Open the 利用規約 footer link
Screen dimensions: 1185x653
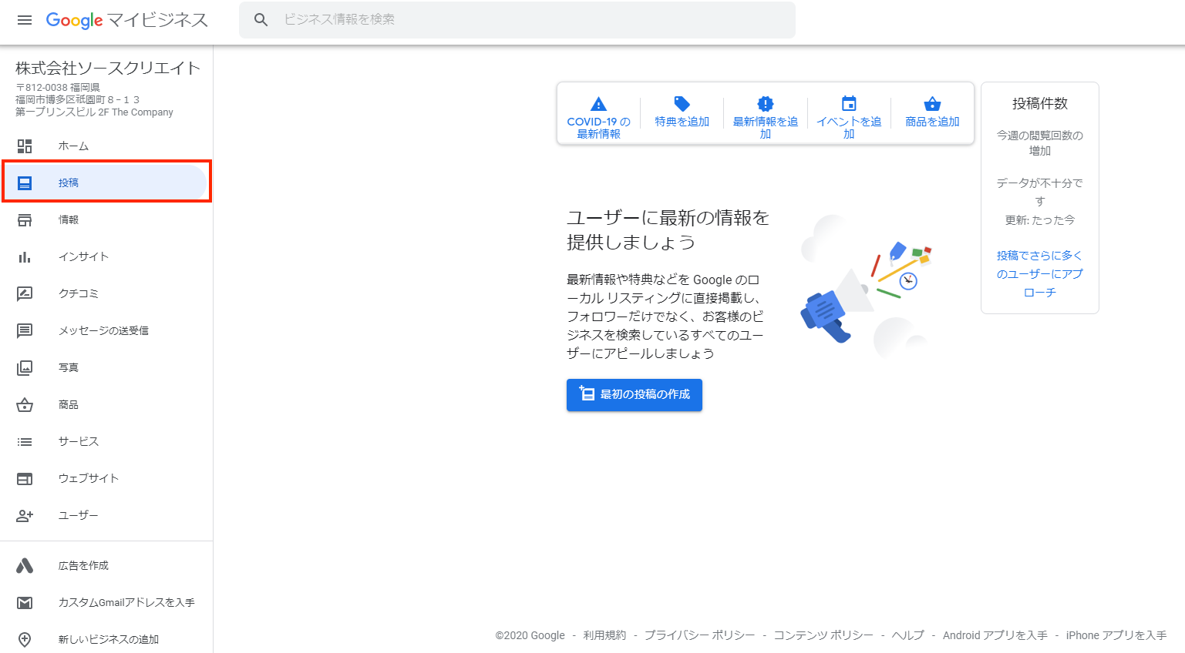coord(604,635)
